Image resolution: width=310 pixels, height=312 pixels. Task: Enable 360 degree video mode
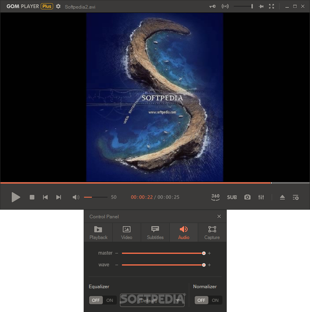coord(215,197)
